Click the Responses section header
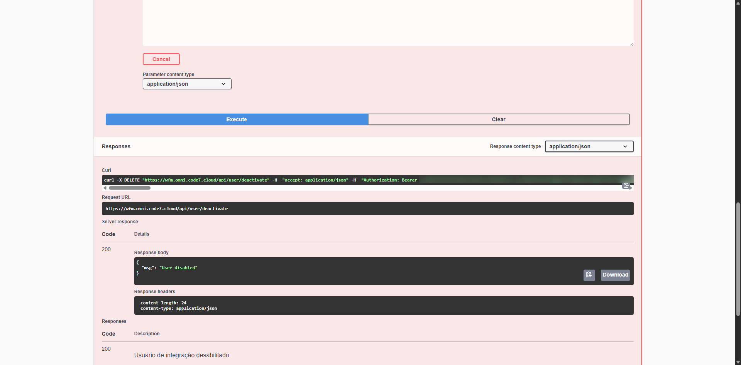 pyautogui.click(x=116, y=146)
